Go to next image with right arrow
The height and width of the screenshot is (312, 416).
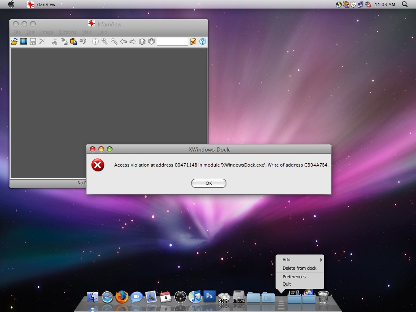coord(133,41)
